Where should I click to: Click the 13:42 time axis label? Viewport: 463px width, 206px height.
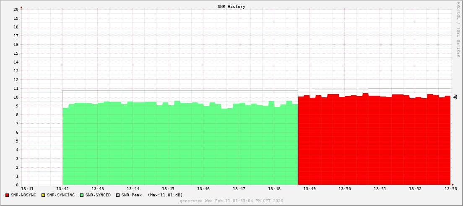(x=62, y=189)
